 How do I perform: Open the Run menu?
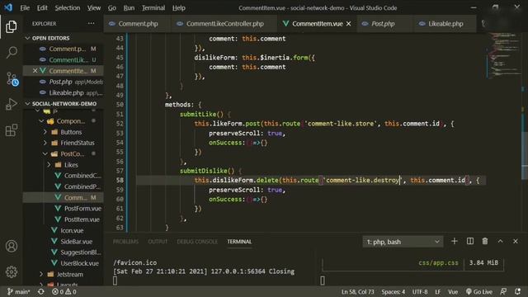tap(129, 7)
